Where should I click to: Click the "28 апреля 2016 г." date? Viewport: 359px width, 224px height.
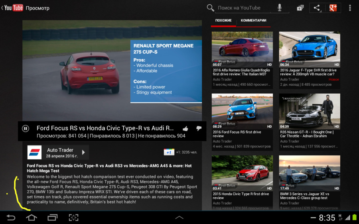coord(62,156)
